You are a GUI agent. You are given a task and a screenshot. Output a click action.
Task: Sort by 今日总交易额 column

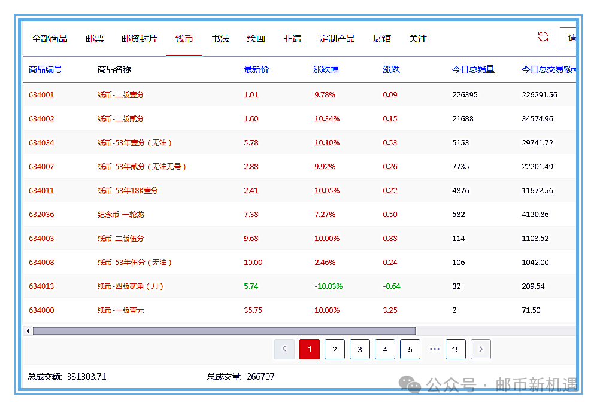[548, 69]
